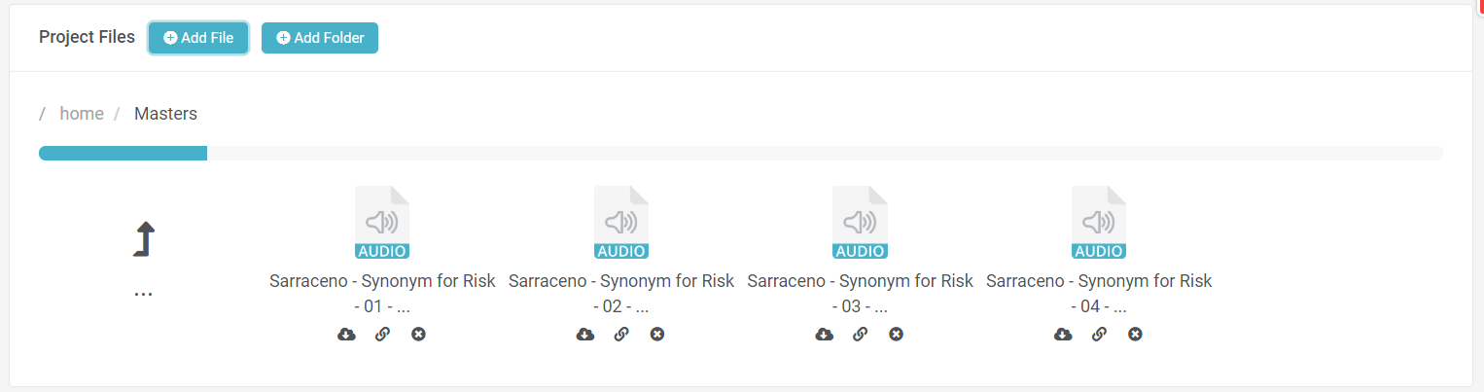Screen dimensions: 1484x392
Task: Copy link for Synonym for Risk 01 file
Action: point(382,335)
